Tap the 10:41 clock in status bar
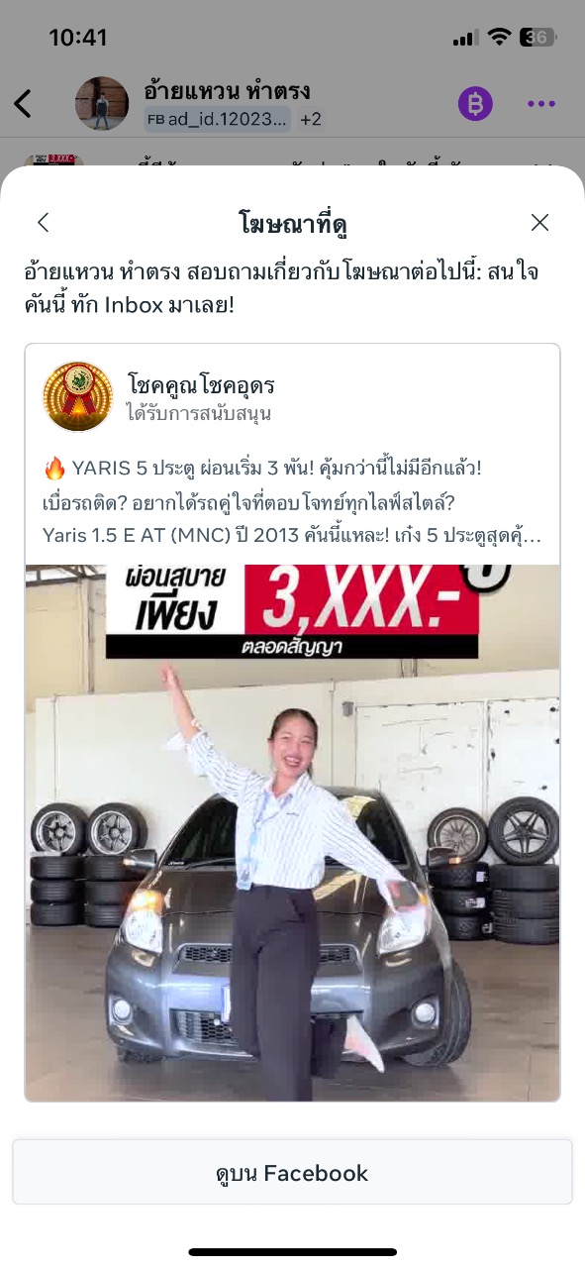Viewport: 585px width, 1268px height. [78, 38]
